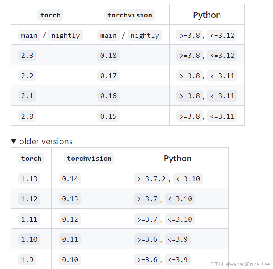Viewport: 273px width, 269px height.
Task: Click torch 2.0 version tag
Action: pos(27,116)
